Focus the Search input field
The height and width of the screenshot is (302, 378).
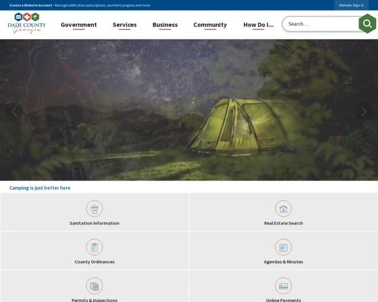click(321, 24)
